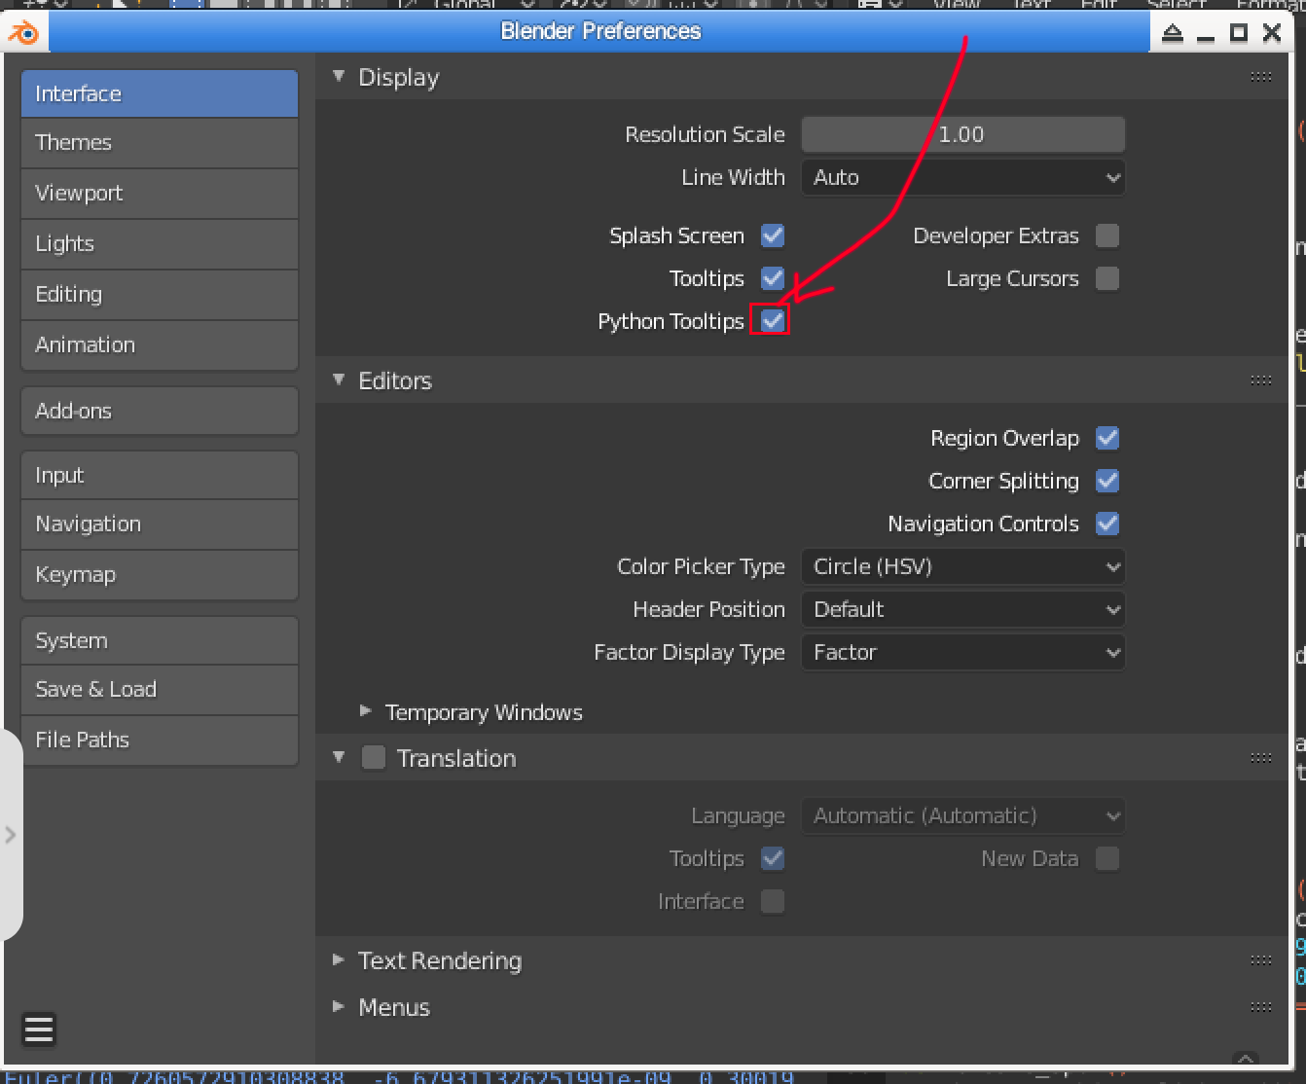
Task: Select the Interface preferences tab
Action: click(160, 93)
